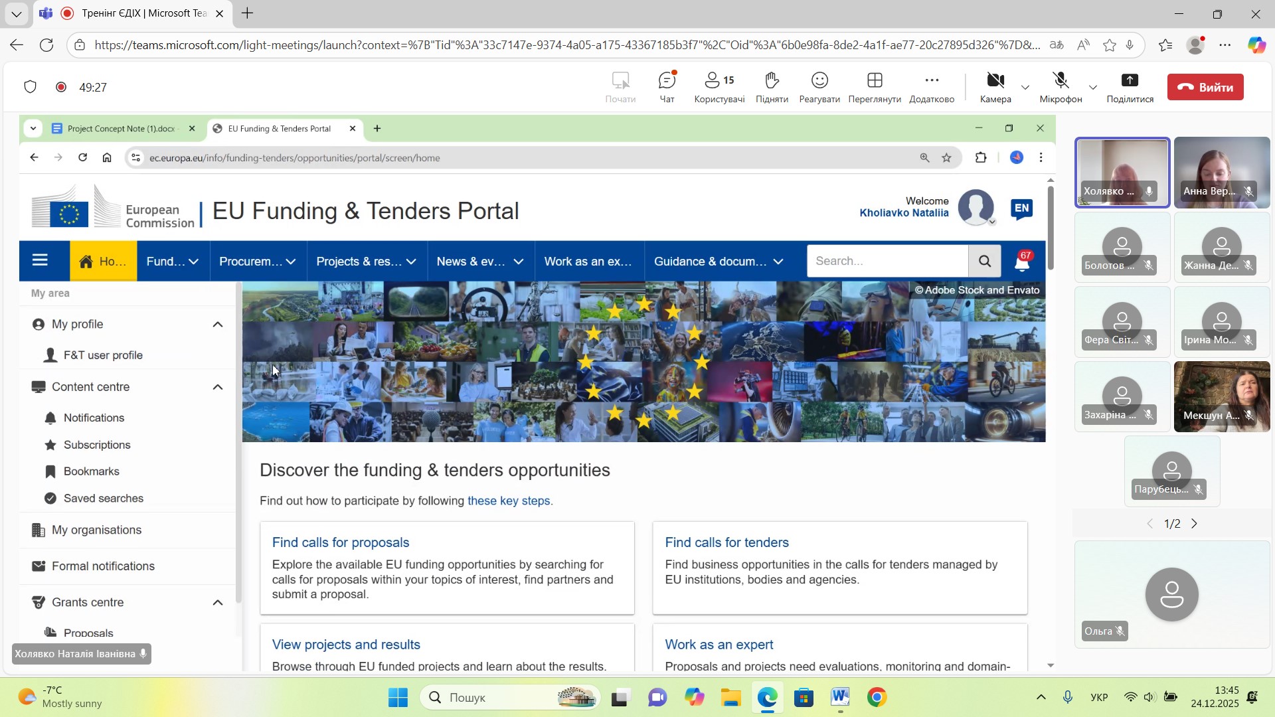This screenshot has width=1275, height=717.
Task: Click the More options ellipsis in Teams
Action: (x=931, y=87)
